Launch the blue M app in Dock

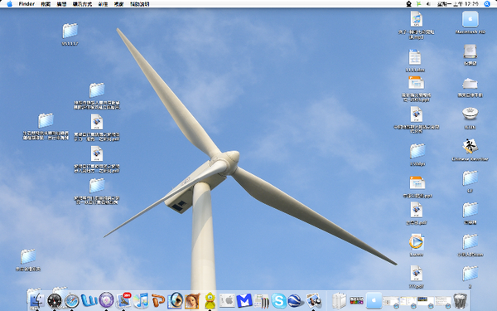244,300
